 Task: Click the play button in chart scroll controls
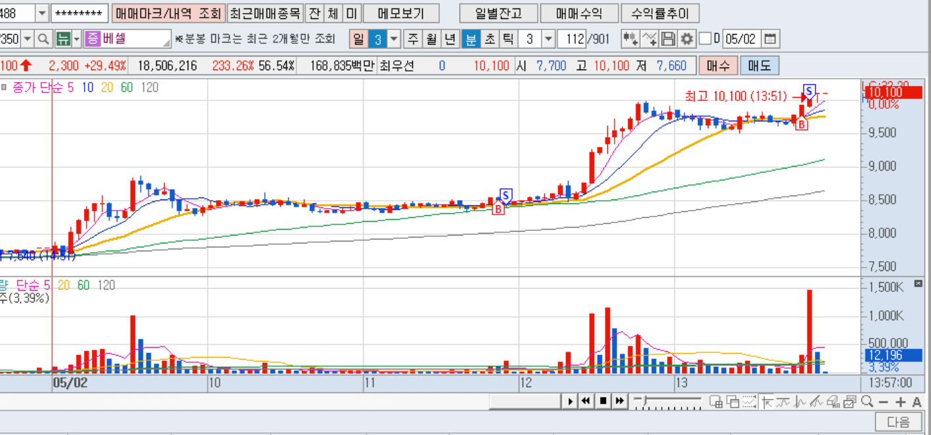coord(571,402)
